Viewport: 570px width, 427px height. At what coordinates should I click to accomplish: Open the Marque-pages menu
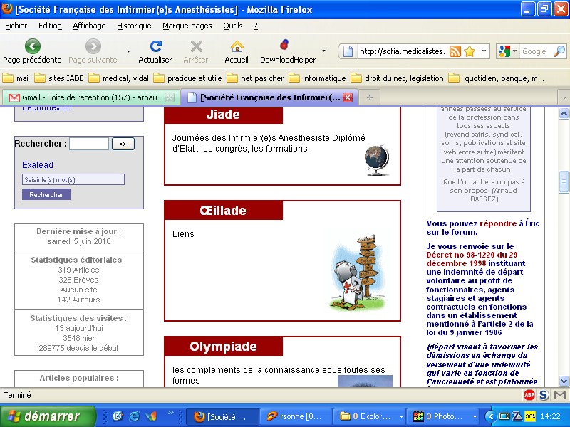click(187, 26)
